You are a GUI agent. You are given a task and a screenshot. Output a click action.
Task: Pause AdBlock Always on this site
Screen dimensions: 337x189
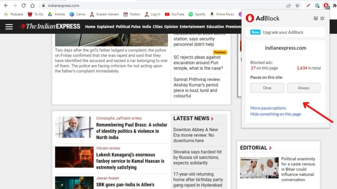tap(303, 88)
